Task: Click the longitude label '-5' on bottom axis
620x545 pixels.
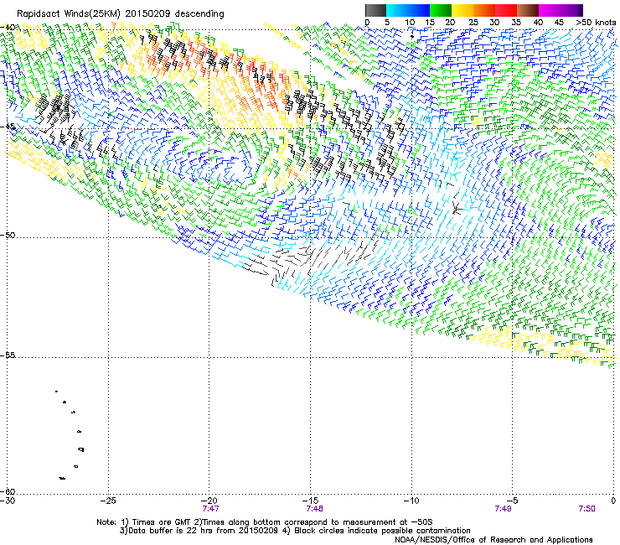Action: (513, 501)
